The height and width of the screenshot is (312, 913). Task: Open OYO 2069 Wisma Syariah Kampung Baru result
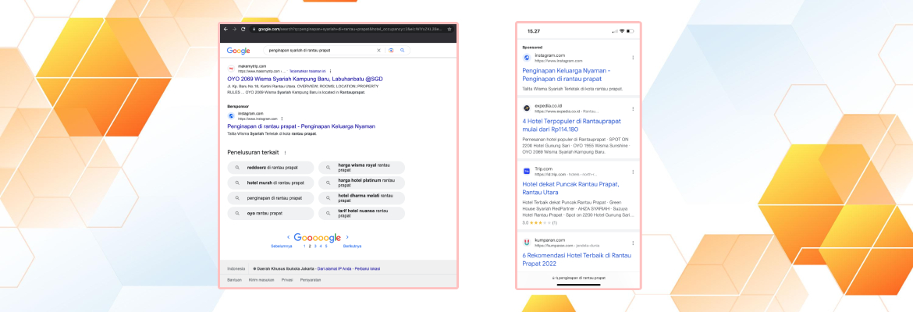coord(305,79)
